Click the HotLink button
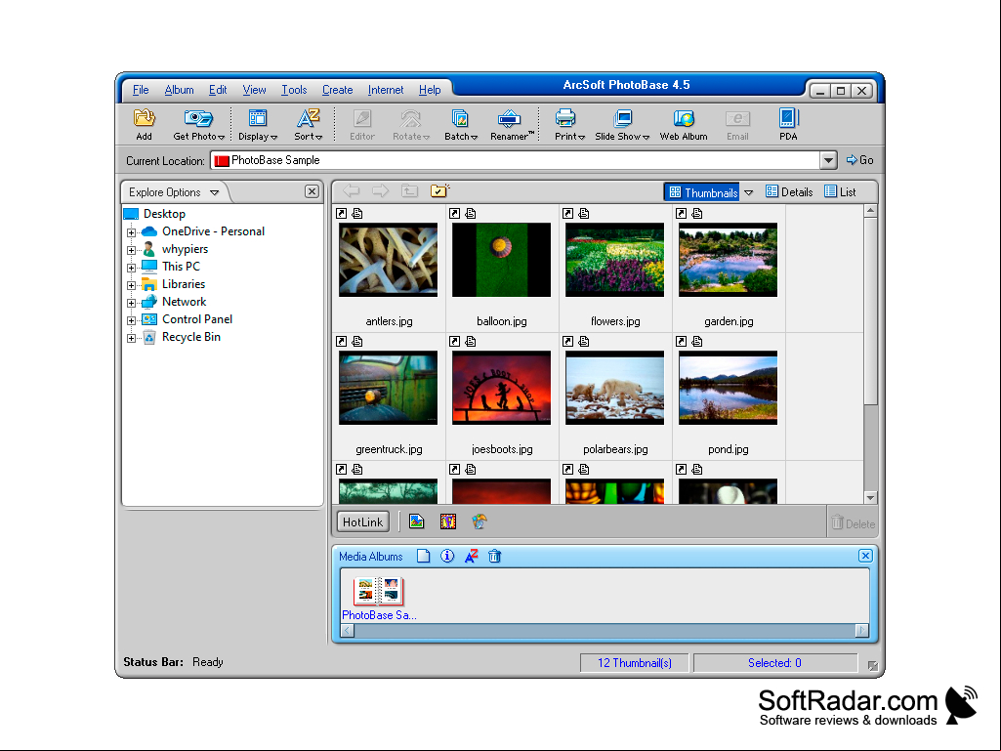This screenshot has width=1001, height=751. 362,522
